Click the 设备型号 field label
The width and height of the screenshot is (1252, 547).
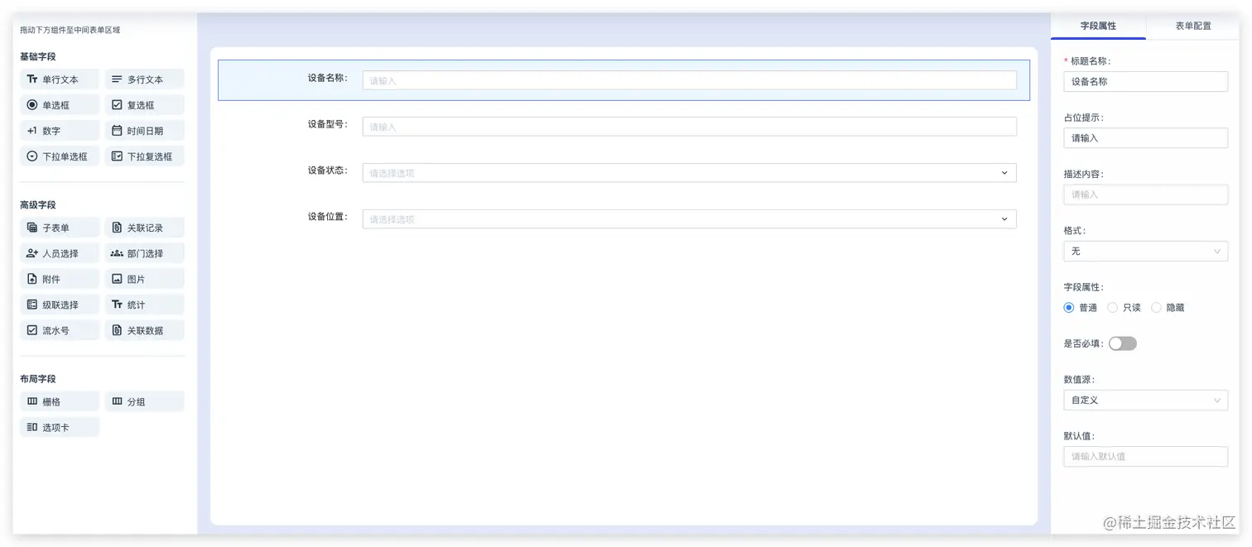tap(328, 124)
